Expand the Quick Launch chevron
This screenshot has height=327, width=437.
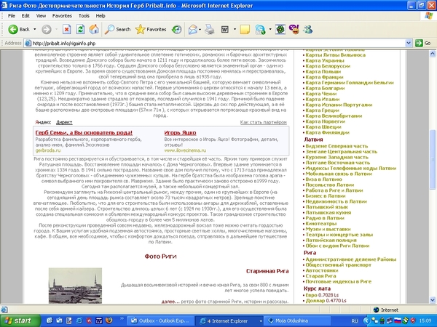tap(122, 319)
